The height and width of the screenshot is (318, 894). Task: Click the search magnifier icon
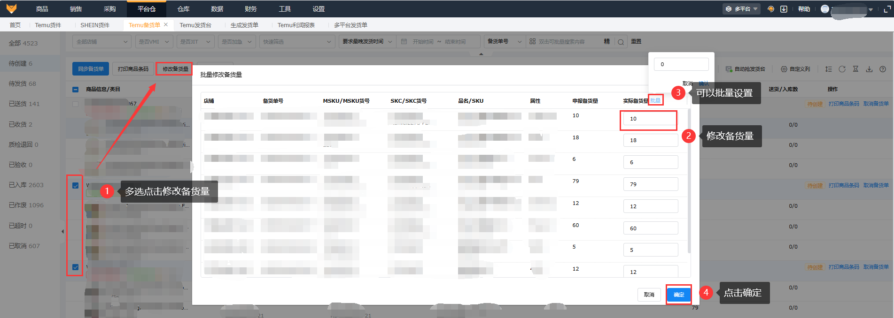[x=621, y=42]
